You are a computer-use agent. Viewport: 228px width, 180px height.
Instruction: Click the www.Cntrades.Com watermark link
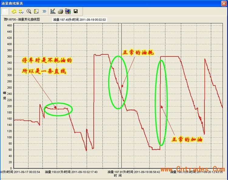[200, 169]
